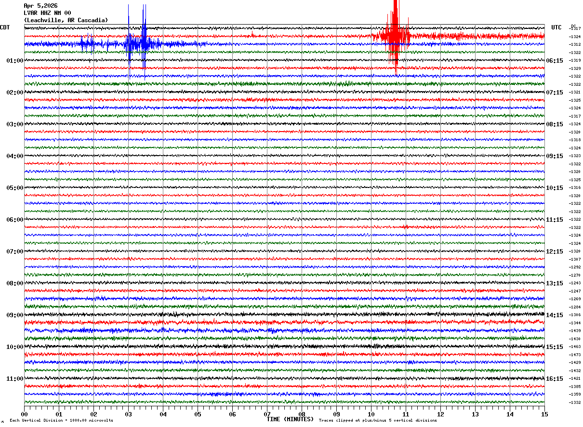Click the DC offset value -1439
583x427 pixels.
point(574,331)
